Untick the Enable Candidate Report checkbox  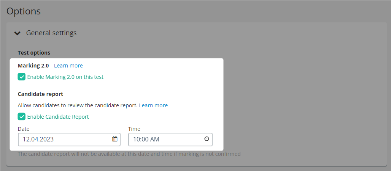pyautogui.click(x=22, y=117)
